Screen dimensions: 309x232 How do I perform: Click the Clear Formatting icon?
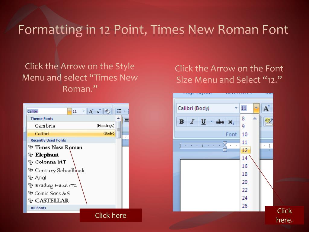pyautogui.click(x=107, y=111)
